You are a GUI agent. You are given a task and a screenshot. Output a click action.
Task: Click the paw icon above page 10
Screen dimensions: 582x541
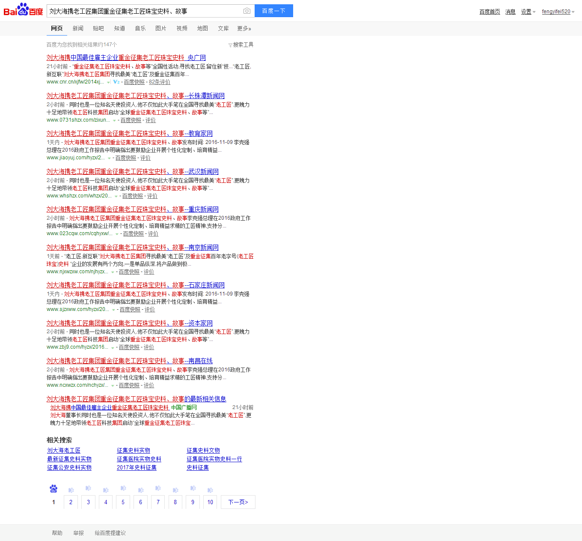tap(210, 490)
